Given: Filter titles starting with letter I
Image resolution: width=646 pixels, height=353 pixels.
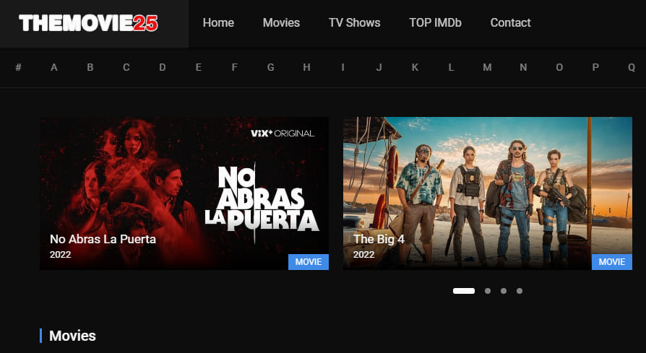Looking at the screenshot, I should tap(343, 67).
